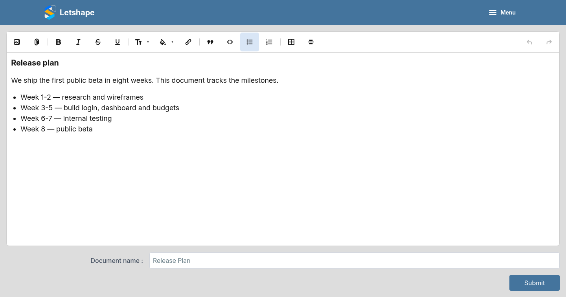Toggle the bulleted list button
The height and width of the screenshot is (297, 566).
250,42
